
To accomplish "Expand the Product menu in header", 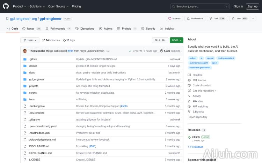I will pyautogui.click(x=19, y=6).
